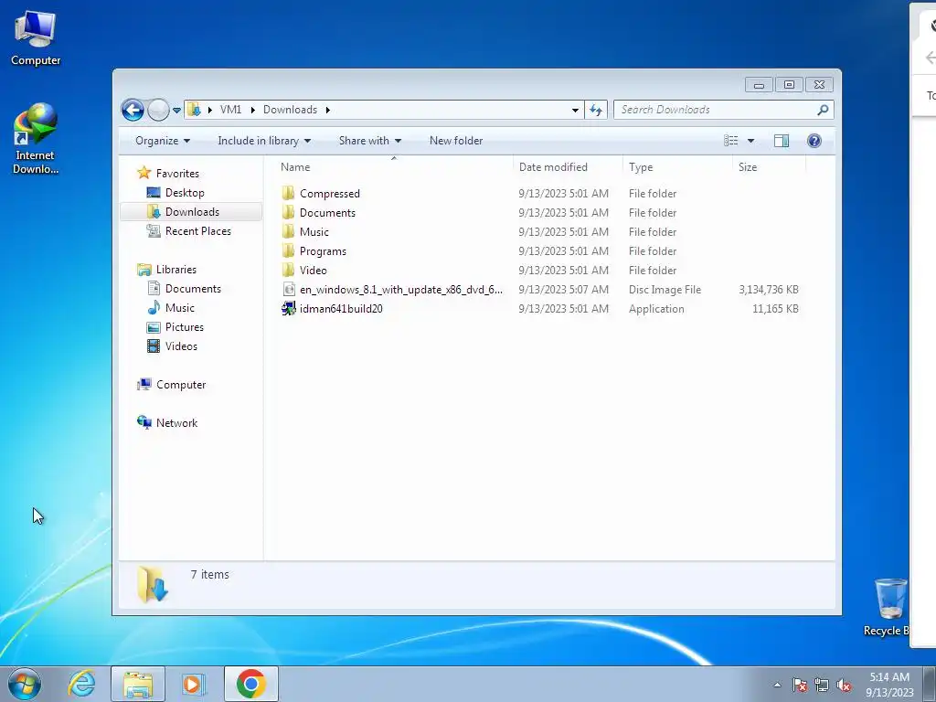
Task: Click the 11,165 KB size cell
Action: tap(775, 309)
